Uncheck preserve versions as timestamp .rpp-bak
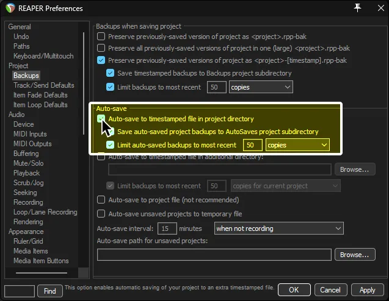This screenshot has width=389, height=301. point(101,60)
